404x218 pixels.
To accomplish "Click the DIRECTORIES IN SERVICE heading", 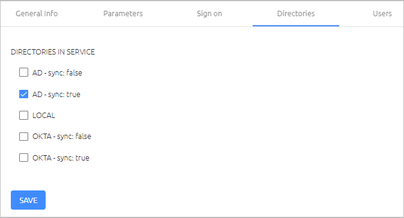I will (53, 52).
